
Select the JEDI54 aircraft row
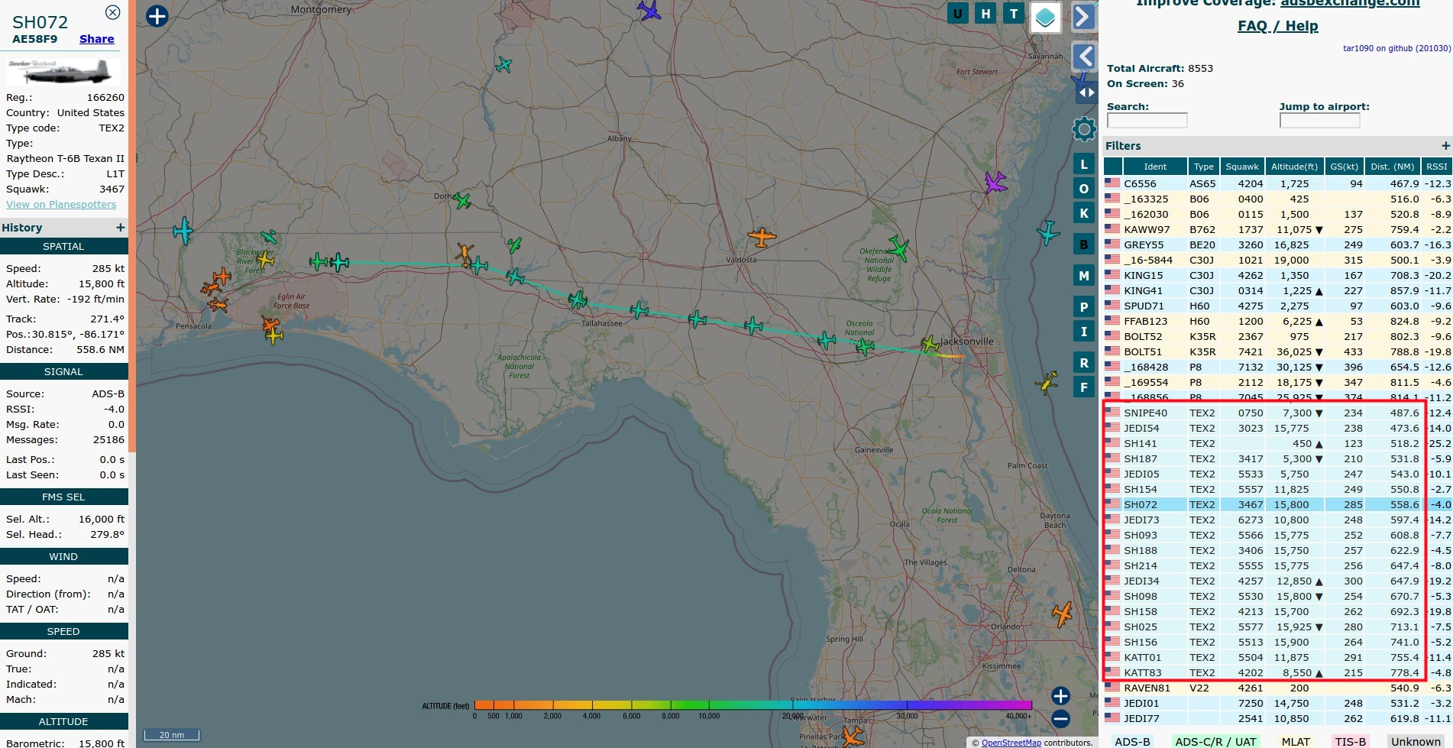1278,428
